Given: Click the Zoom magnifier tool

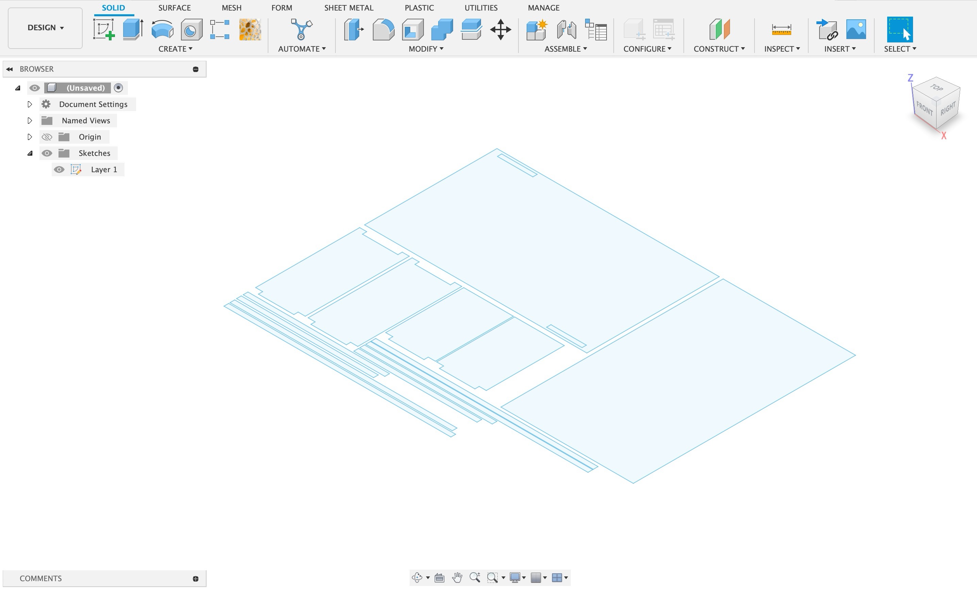Looking at the screenshot, I should click(x=475, y=578).
